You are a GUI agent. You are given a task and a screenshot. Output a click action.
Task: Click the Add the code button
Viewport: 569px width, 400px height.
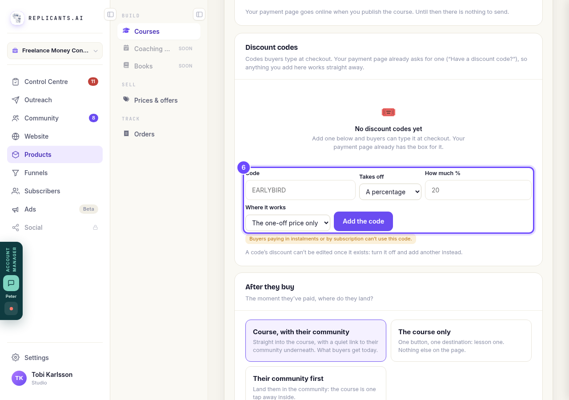point(363,221)
